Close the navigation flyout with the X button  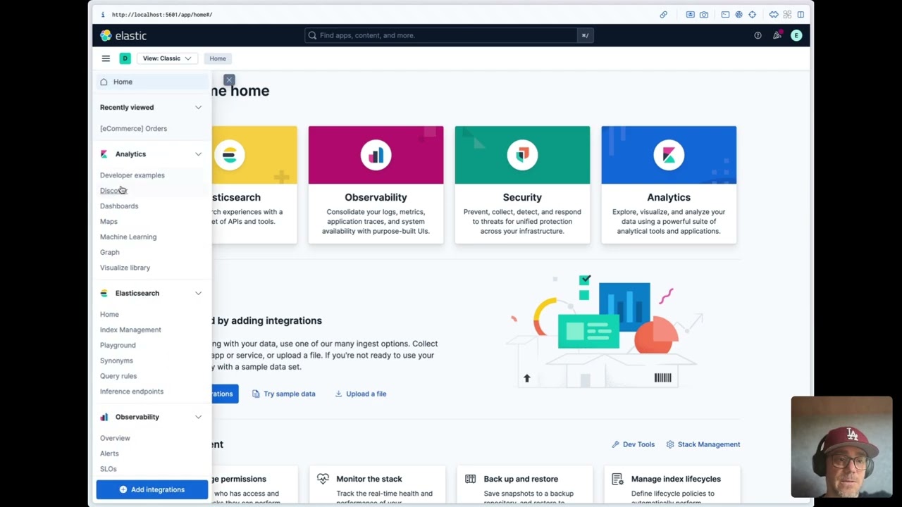click(x=229, y=80)
